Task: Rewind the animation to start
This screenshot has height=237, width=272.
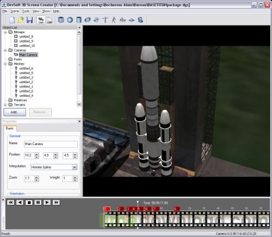Action: pyautogui.click(x=10, y=202)
